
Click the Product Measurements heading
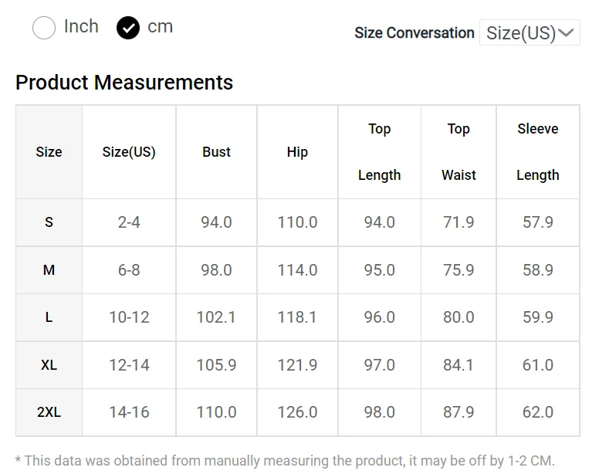(x=124, y=83)
